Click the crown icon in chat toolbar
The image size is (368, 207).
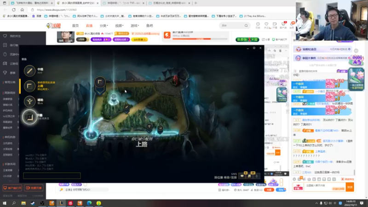pos(309,179)
